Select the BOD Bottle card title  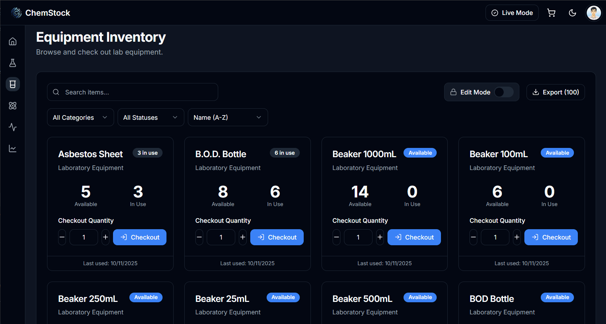pos(492,299)
